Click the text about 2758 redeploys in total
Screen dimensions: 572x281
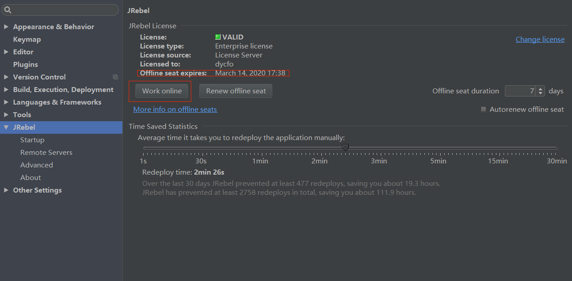click(x=279, y=193)
